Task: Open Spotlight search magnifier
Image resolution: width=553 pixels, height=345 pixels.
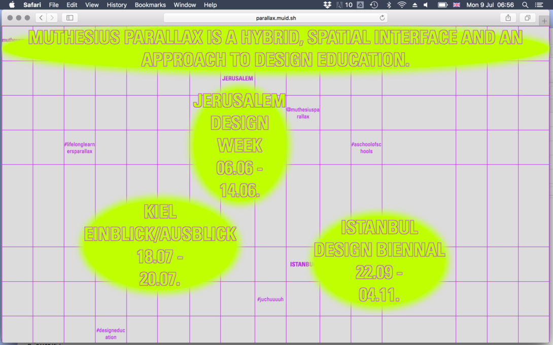Action: coord(525,5)
